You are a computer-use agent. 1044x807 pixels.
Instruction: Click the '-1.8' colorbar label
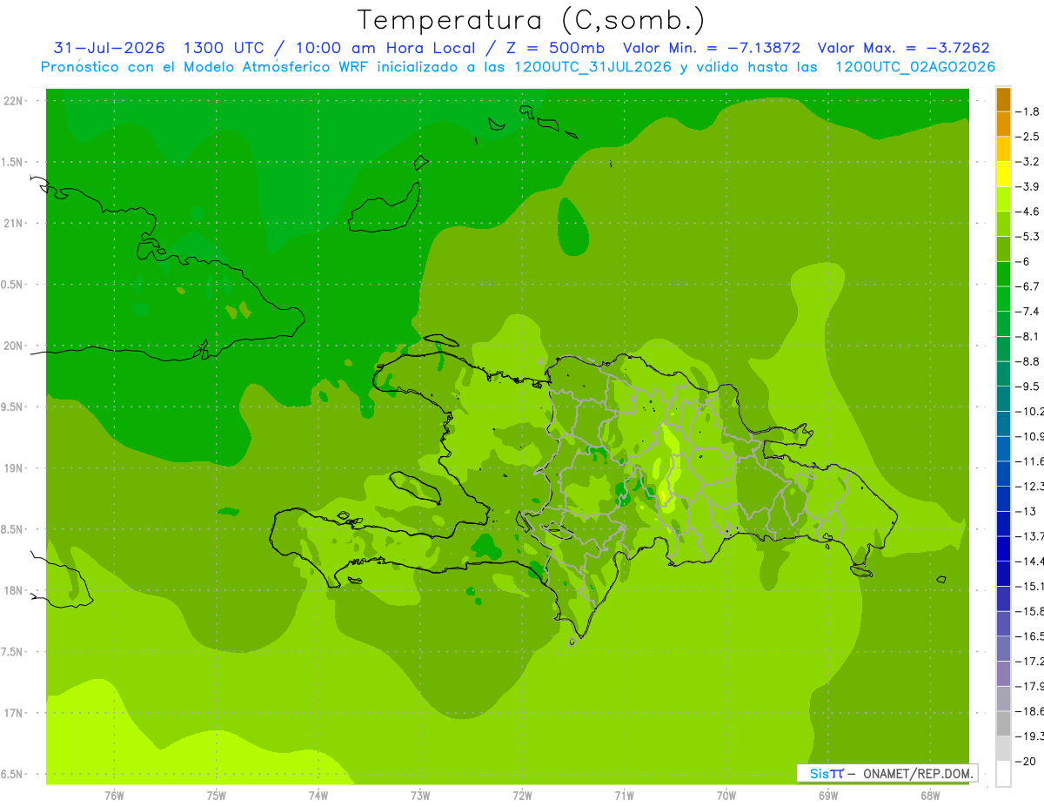[1027, 111]
